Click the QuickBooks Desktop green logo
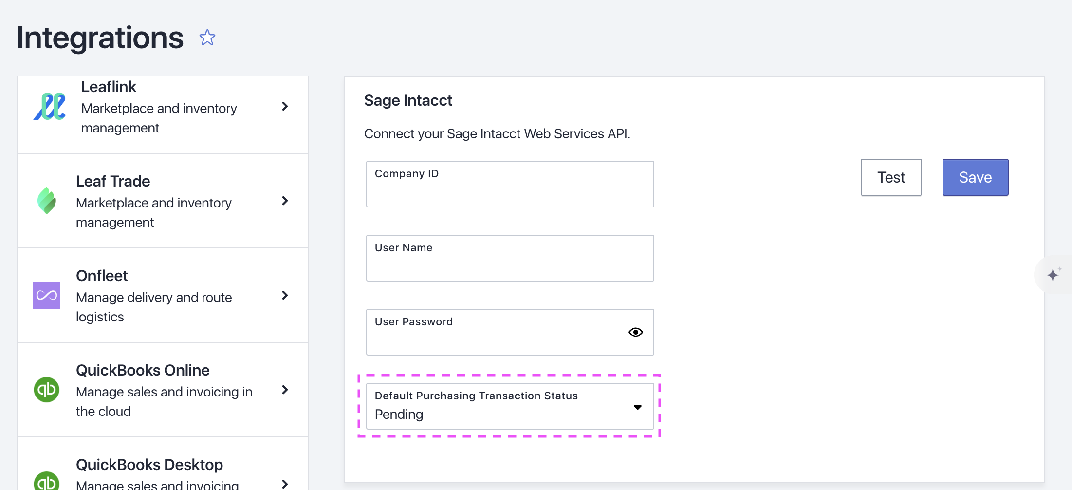 point(47,481)
